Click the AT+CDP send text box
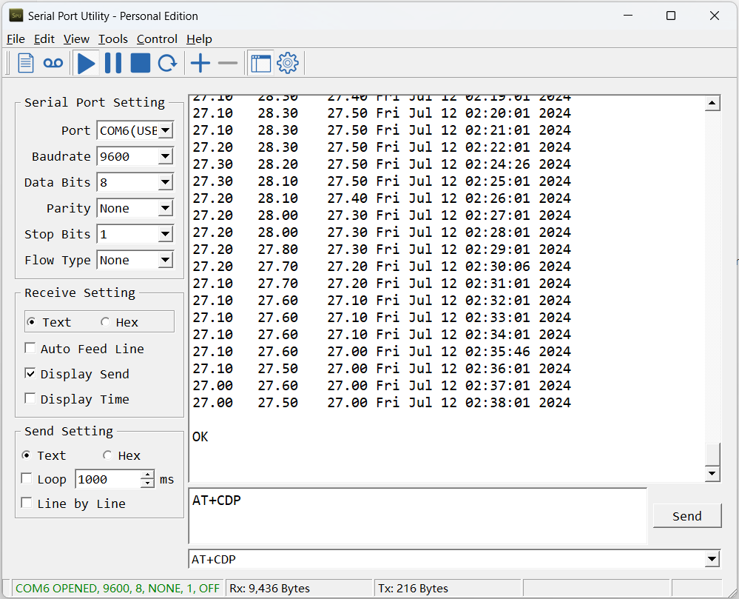Viewport: 739px width, 599px height. coord(417,516)
